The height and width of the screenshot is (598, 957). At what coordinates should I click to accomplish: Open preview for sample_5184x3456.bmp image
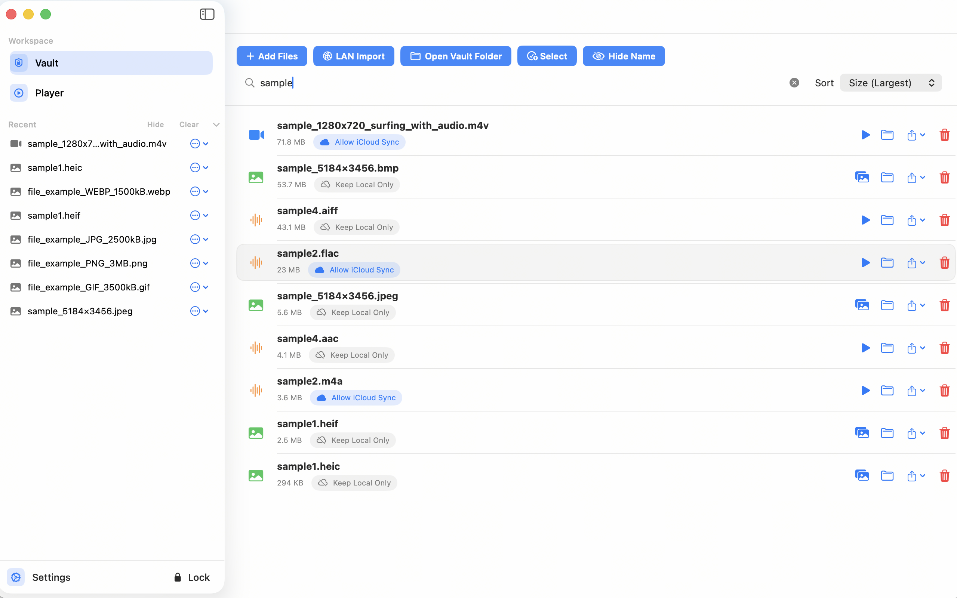click(x=862, y=177)
